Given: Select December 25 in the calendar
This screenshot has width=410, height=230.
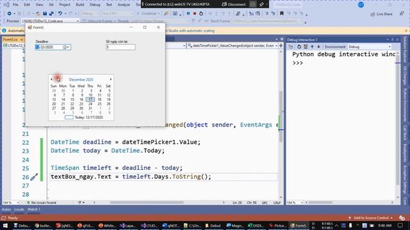Looking at the screenshot, I should (x=99, y=103).
